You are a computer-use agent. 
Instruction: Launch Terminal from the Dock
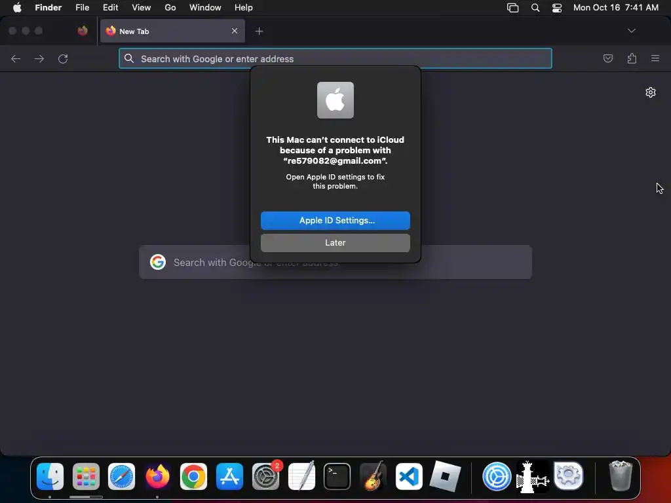coord(337,476)
